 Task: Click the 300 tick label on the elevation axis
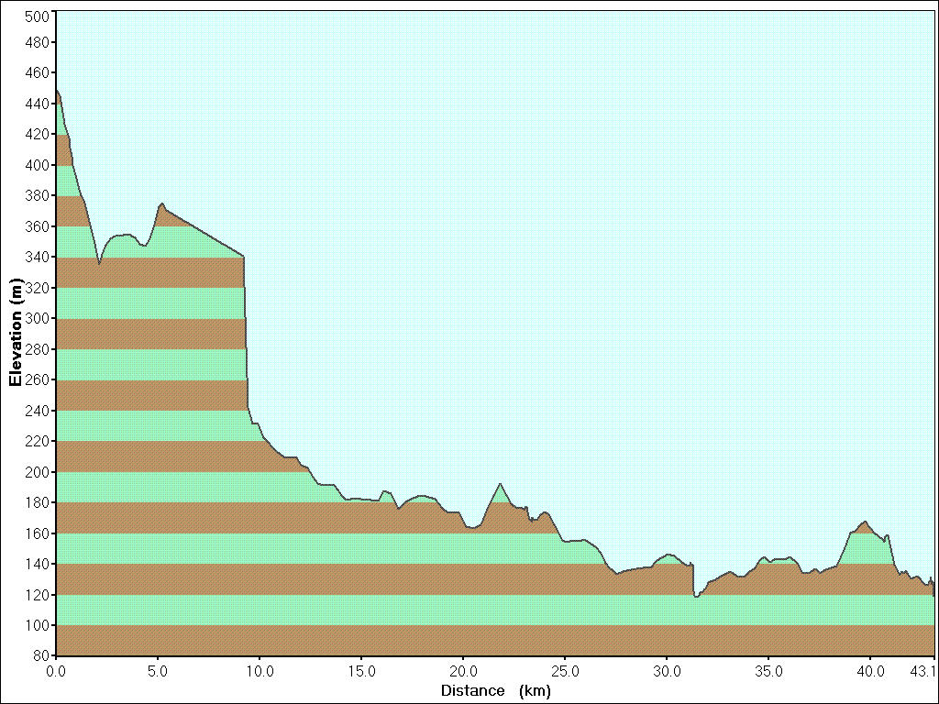[x=39, y=318]
